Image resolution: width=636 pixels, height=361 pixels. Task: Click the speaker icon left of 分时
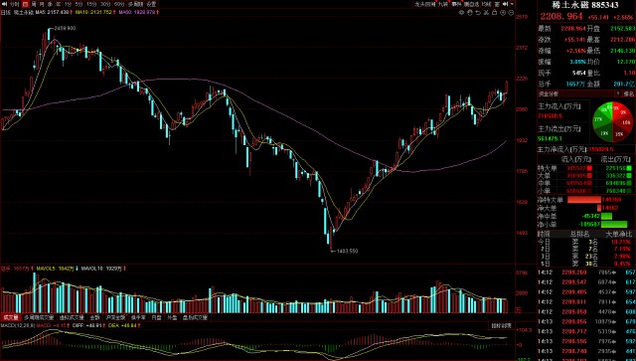4,4
